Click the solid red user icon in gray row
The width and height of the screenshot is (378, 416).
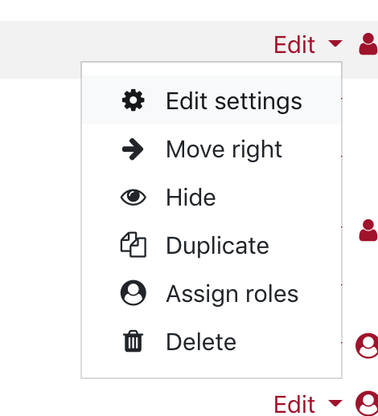[x=368, y=43]
